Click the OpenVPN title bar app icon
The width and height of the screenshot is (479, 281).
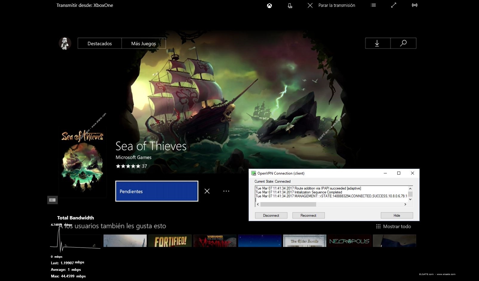click(x=254, y=173)
